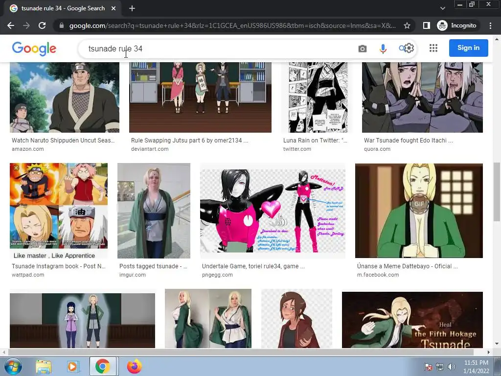Image resolution: width=501 pixels, height=376 pixels.
Task: Click the twitter.com source text
Action: click(x=297, y=149)
